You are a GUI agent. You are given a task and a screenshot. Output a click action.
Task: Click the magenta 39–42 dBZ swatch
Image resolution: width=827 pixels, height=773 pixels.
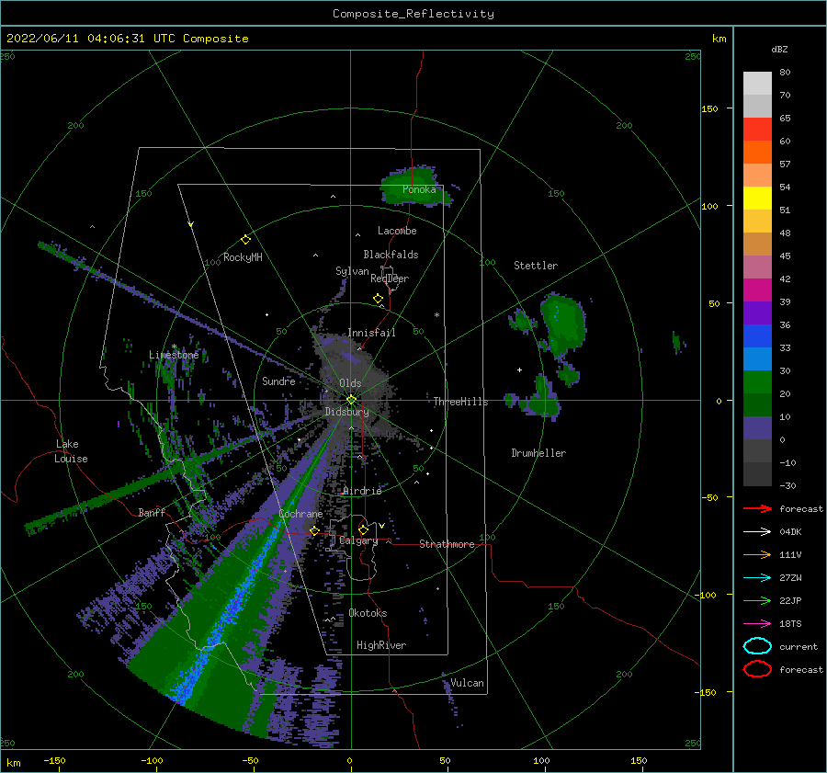[x=757, y=290]
